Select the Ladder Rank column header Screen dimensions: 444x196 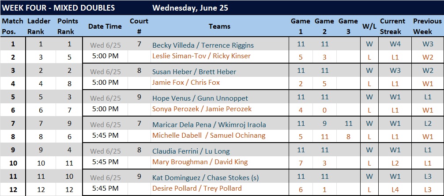click(39, 26)
